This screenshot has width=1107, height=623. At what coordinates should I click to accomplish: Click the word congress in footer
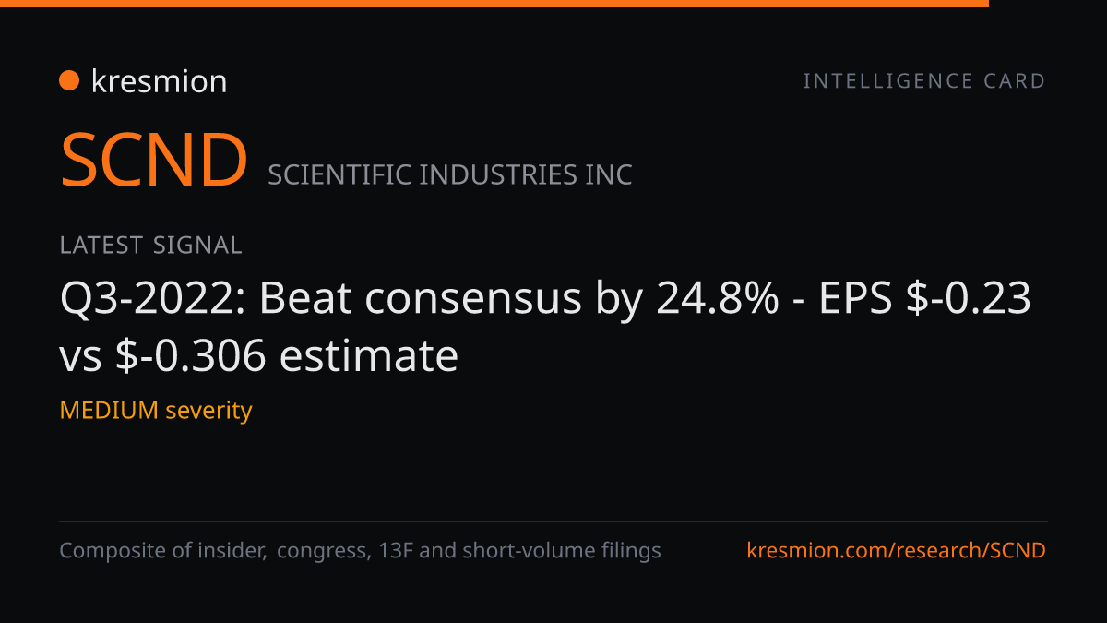324,552
